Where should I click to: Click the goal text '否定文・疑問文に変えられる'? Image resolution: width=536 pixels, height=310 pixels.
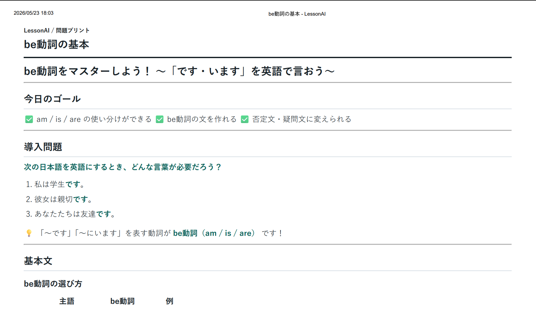click(x=302, y=119)
